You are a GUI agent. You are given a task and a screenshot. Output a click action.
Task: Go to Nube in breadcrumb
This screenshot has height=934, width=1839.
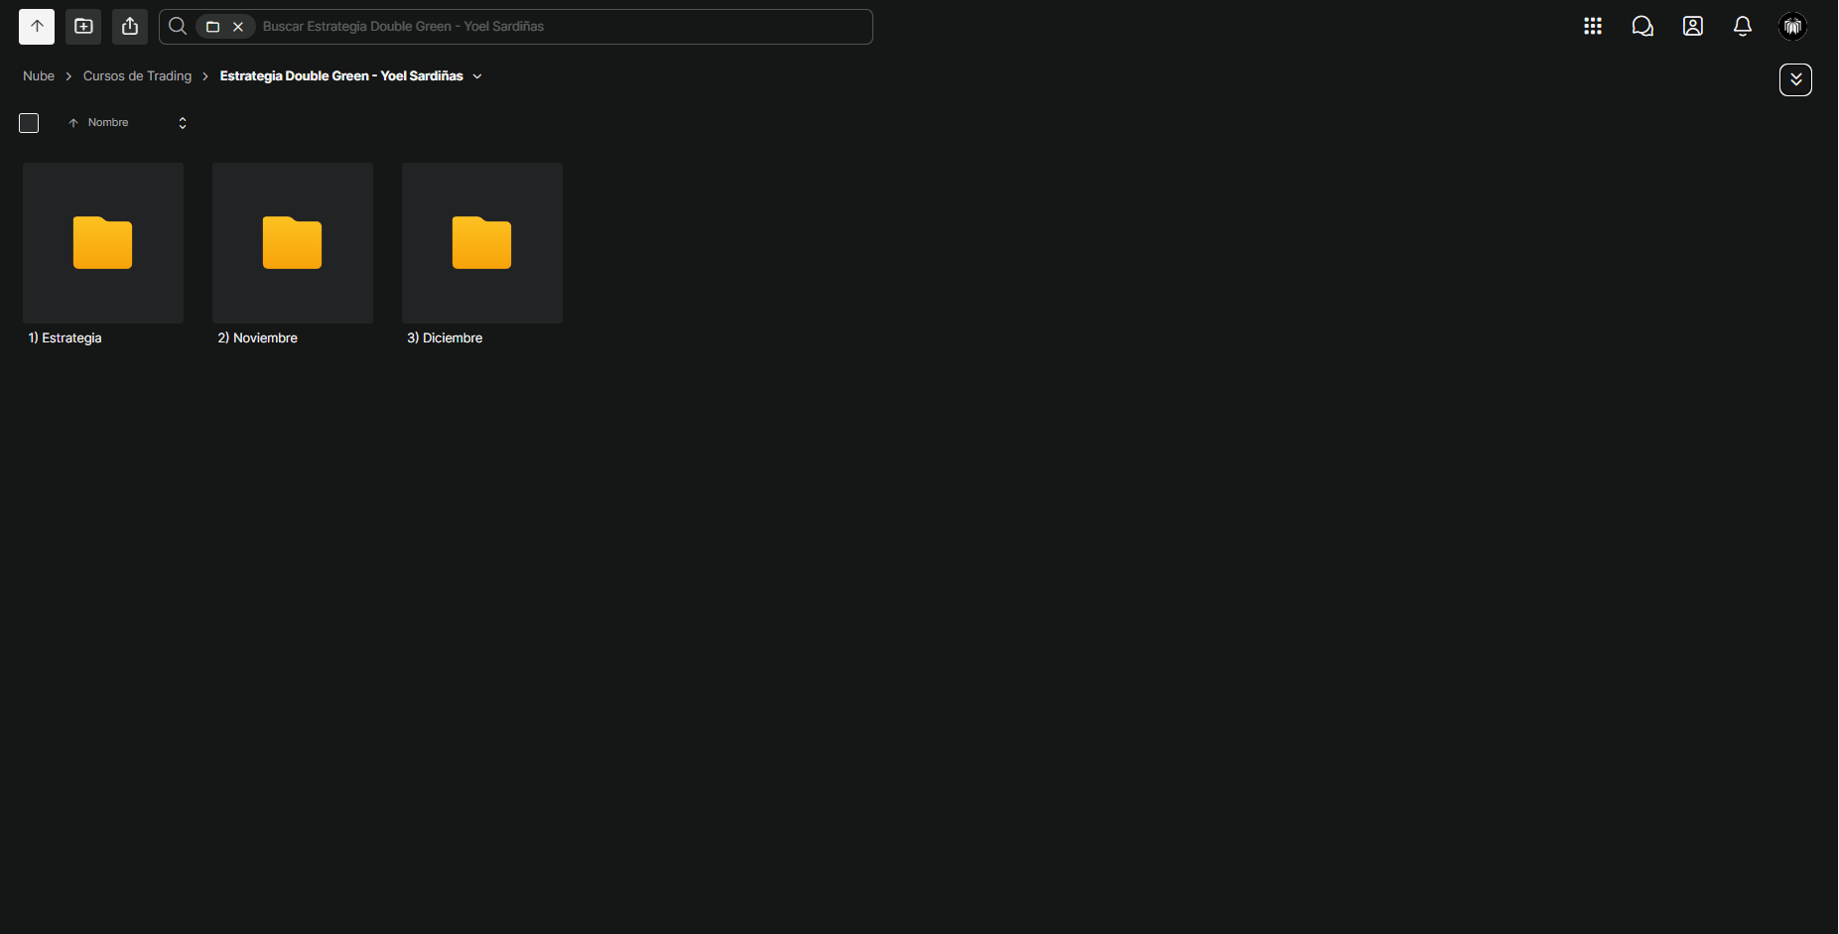pos(39,76)
